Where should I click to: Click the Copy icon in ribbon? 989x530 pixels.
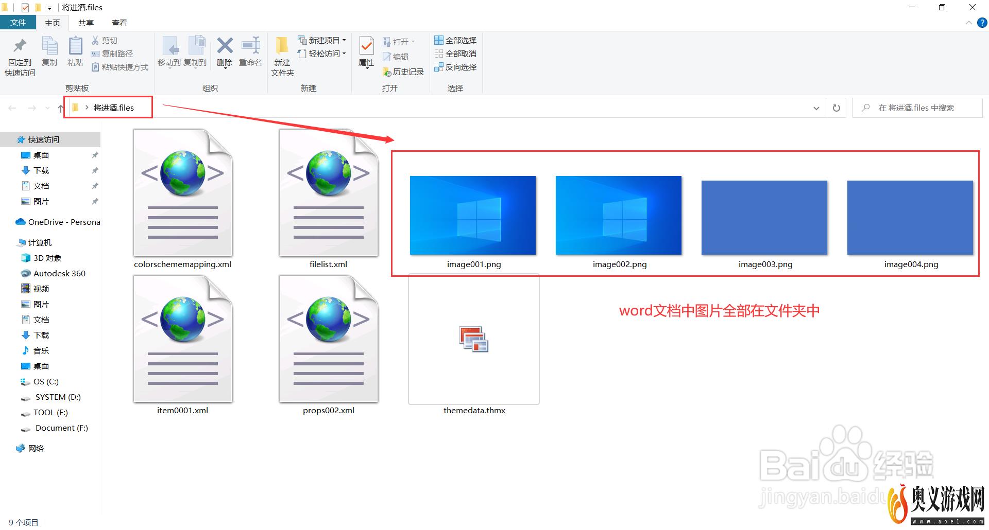point(49,51)
